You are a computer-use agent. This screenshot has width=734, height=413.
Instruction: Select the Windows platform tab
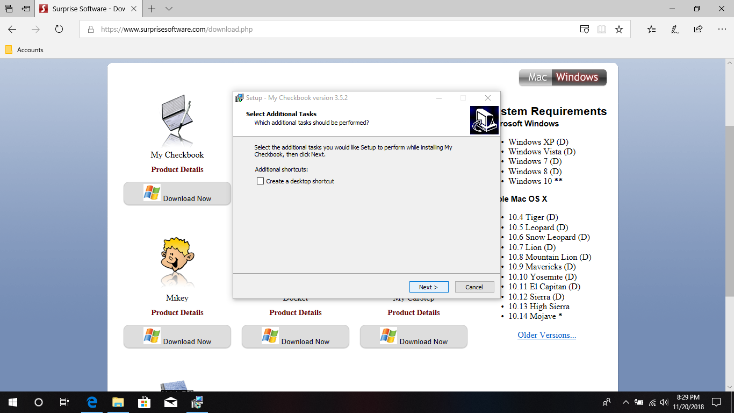click(577, 77)
